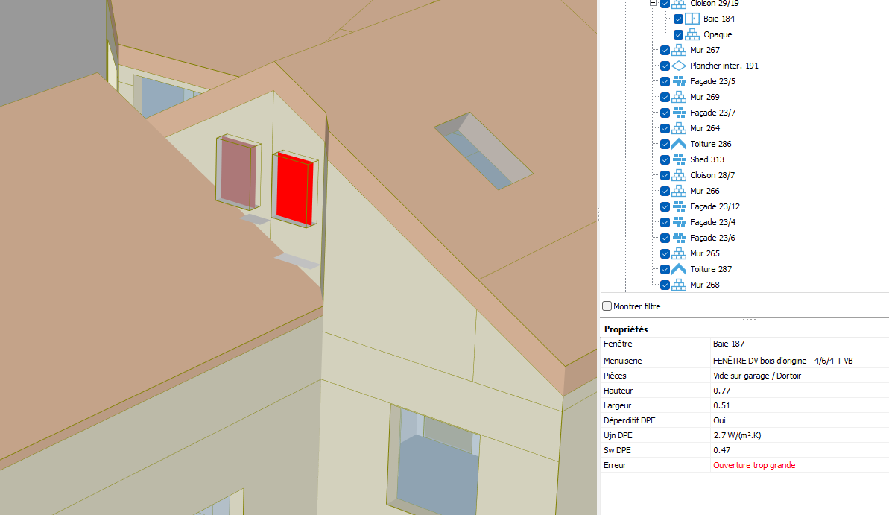Image resolution: width=889 pixels, height=515 pixels.
Task: Click the Menuiserie property value
Action: click(782, 361)
